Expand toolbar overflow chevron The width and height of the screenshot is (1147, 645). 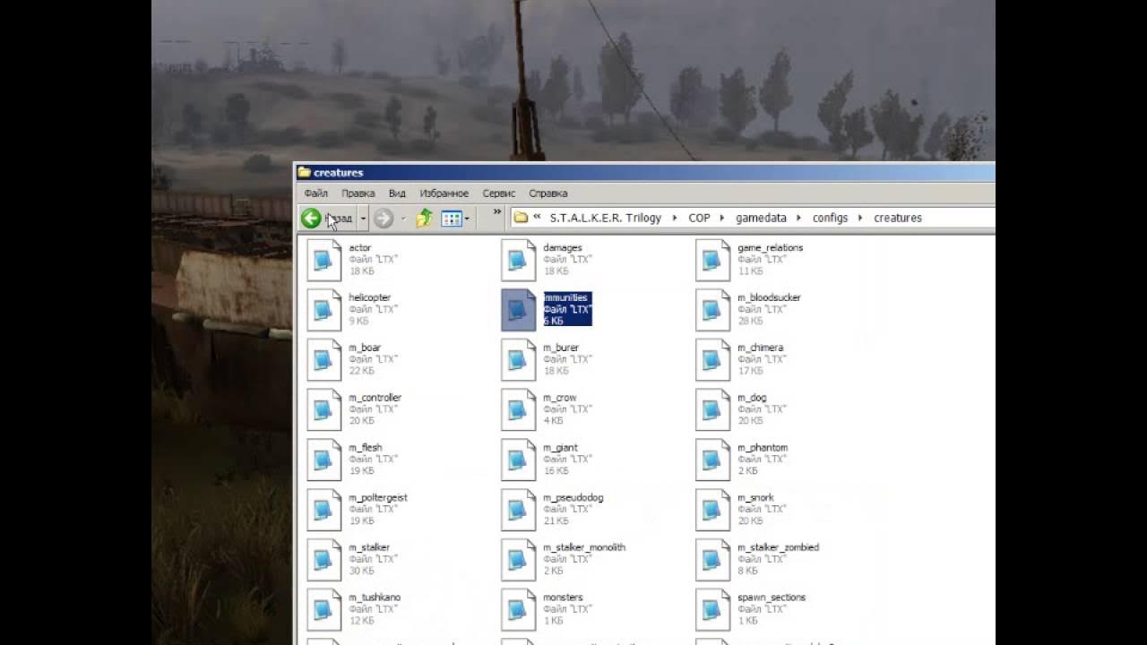(497, 213)
